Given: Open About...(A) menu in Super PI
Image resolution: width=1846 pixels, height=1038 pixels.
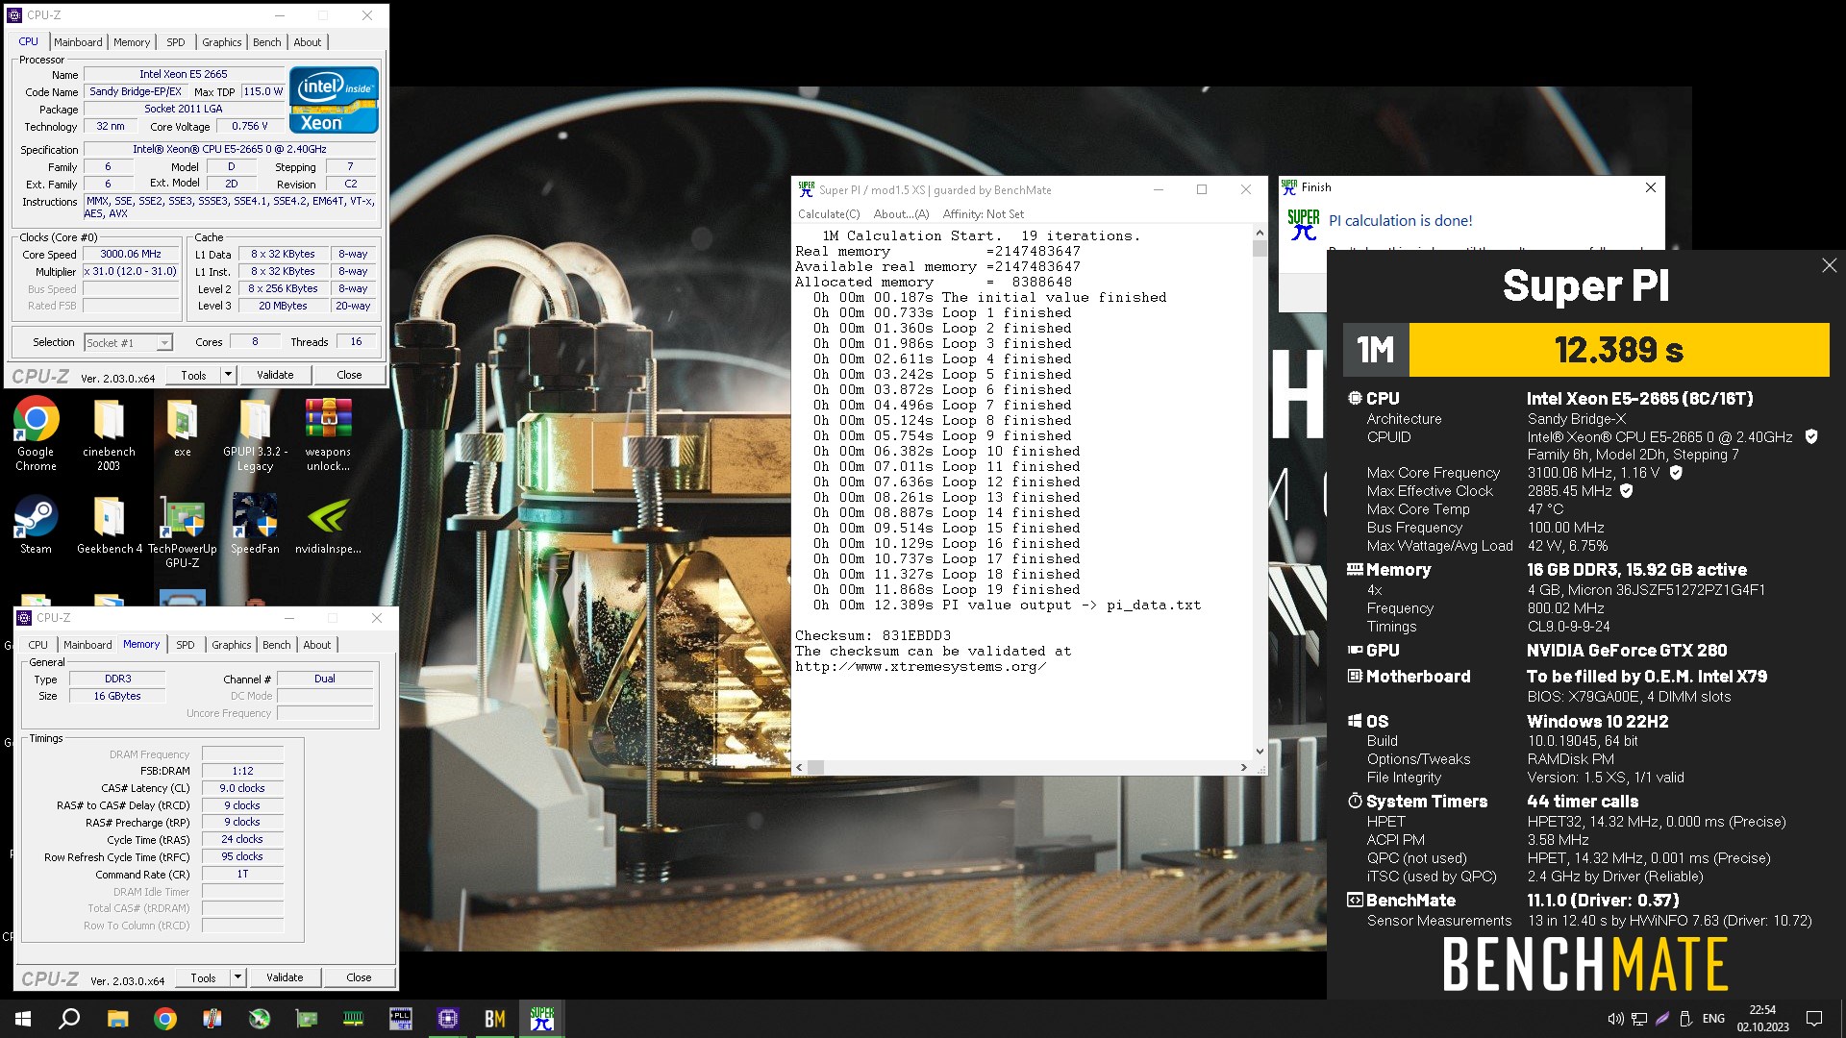Looking at the screenshot, I should [901, 214].
